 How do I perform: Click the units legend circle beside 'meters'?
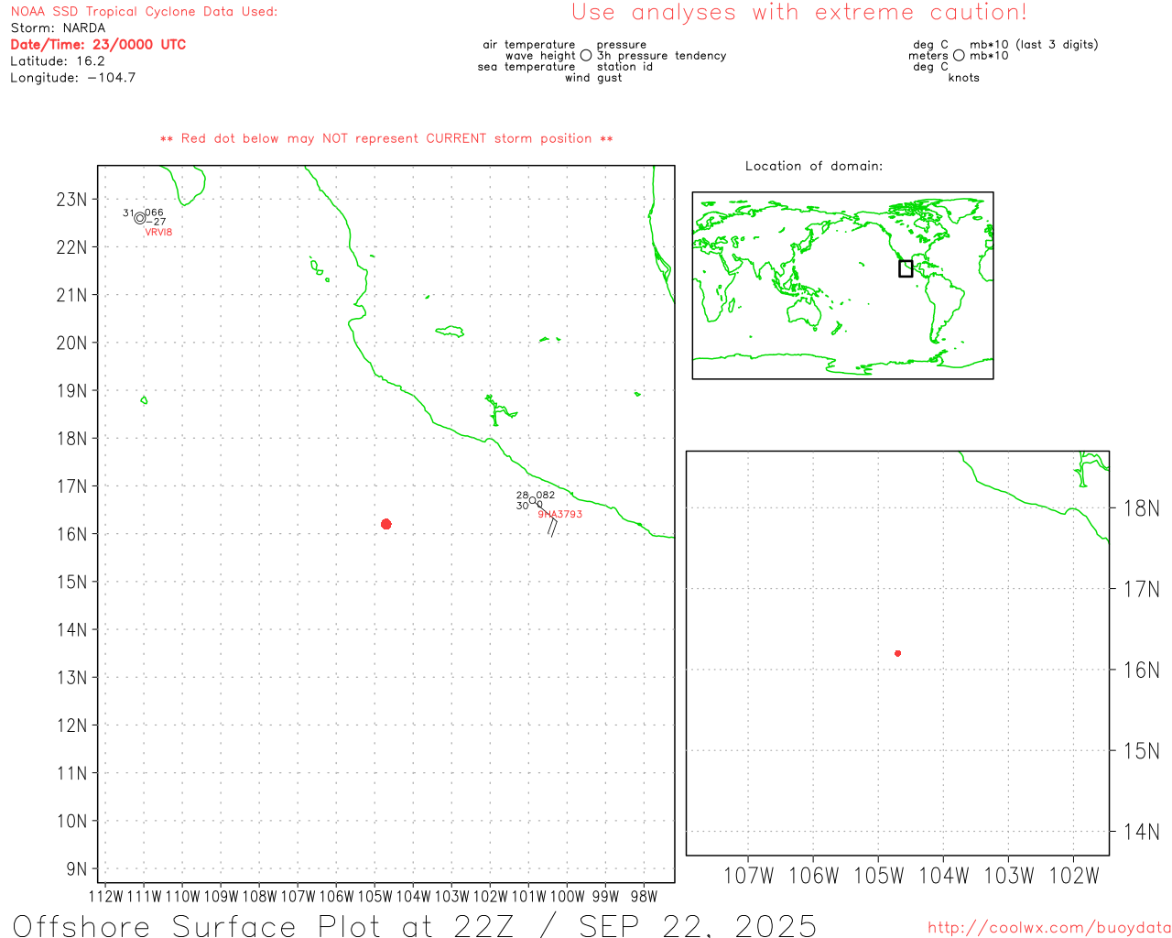(x=959, y=56)
